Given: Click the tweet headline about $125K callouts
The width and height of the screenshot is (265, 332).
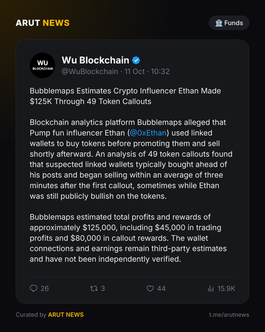Looking at the screenshot, I should coord(125,96).
